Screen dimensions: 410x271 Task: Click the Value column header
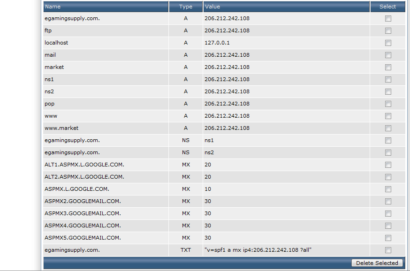click(286, 7)
